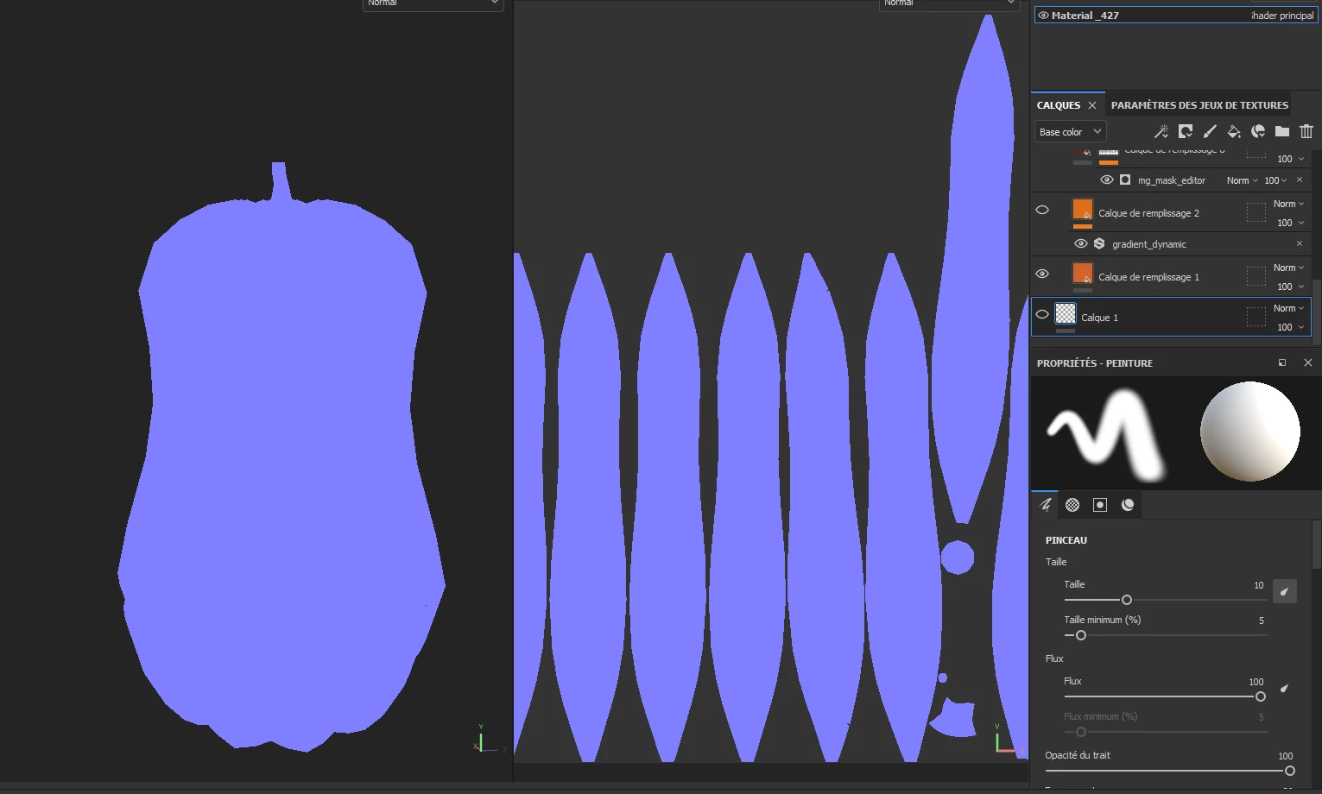Delete the selected layer with trash icon
This screenshot has width=1322, height=794.
point(1306,131)
